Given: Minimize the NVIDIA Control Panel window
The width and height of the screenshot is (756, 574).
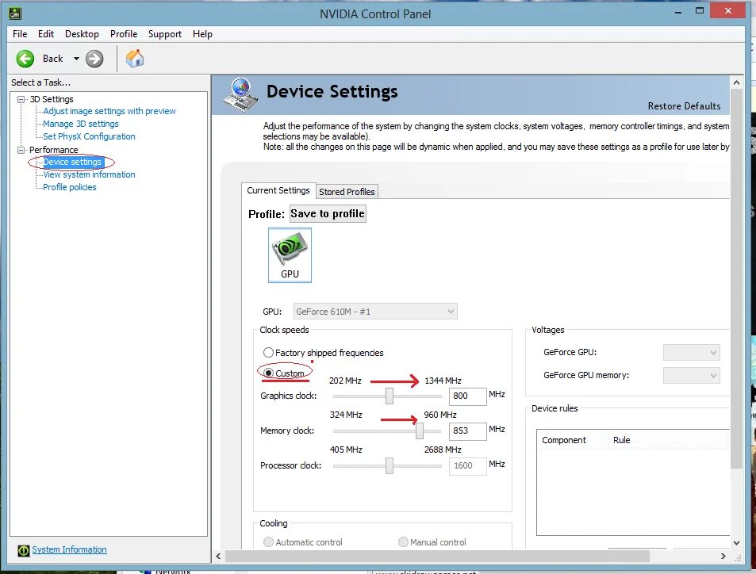Looking at the screenshot, I should tap(678, 13).
